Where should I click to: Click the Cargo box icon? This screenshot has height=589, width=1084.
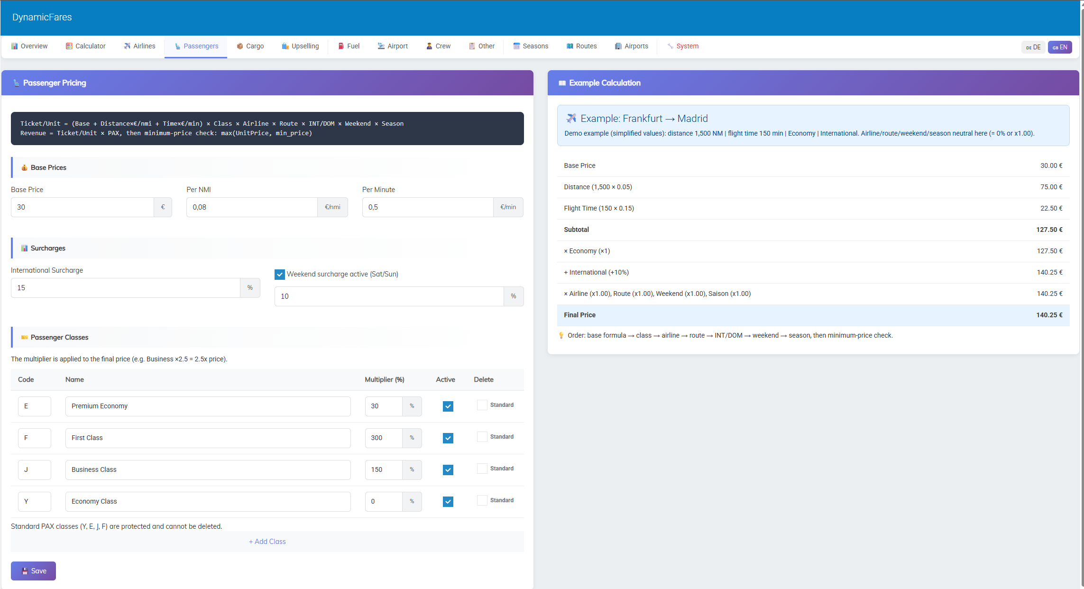coord(240,46)
